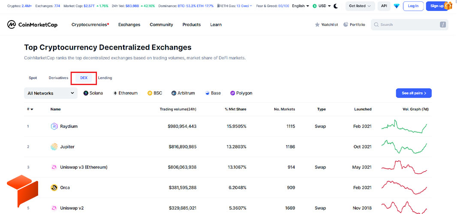
Task: Switch to the Lending tab
Action: (105, 78)
